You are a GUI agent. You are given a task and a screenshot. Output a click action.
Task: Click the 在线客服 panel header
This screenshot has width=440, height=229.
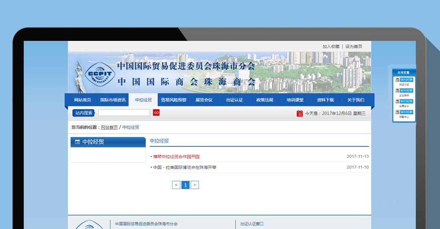pyautogui.click(x=403, y=73)
